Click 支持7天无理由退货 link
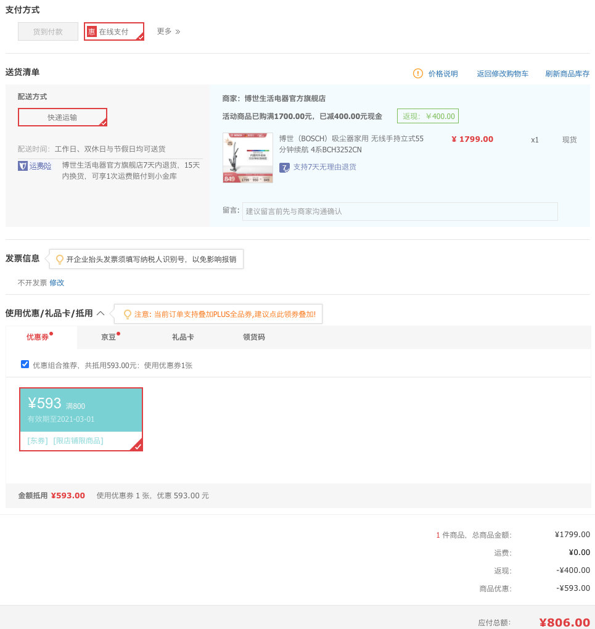 coord(324,167)
